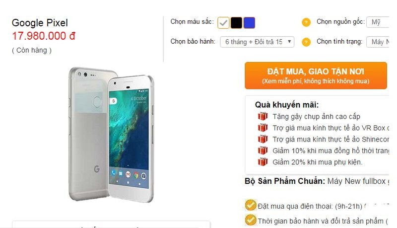This screenshot has width=397, height=228.
Task: Click gift icon beside Shinecon offer
Action: pyautogui.click(x=263, y=139)
